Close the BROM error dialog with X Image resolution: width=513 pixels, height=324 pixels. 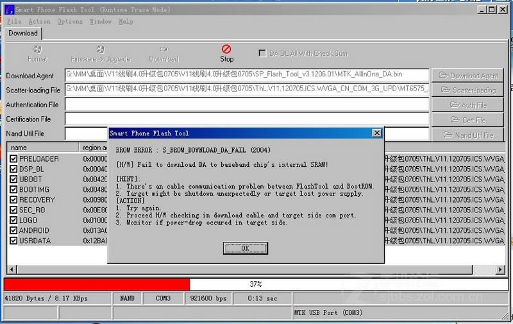pyautogui.click(x=377, y=133)
